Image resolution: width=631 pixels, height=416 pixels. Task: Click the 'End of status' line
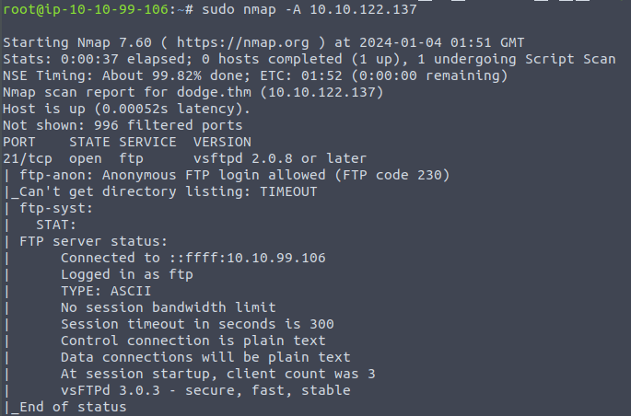[x=72, y=407]
